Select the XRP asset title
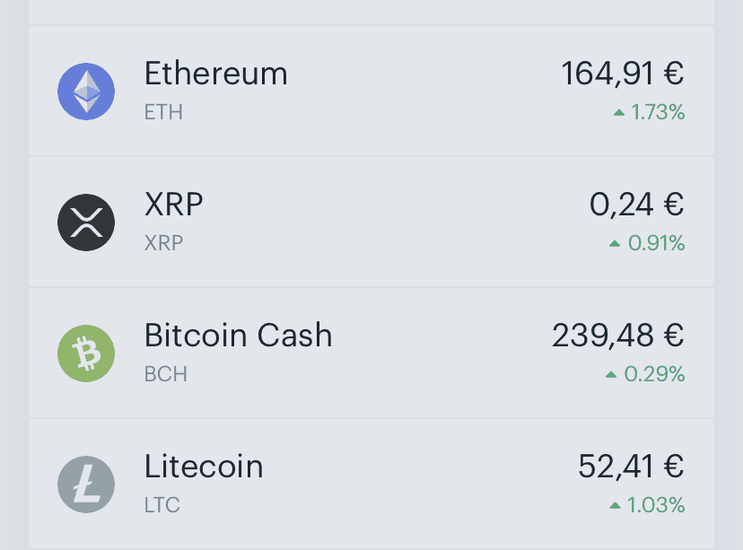 point(174,205)
